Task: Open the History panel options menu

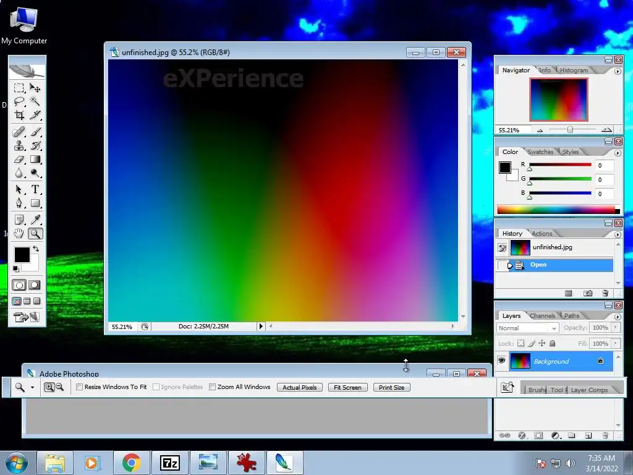Action: coord(618,234)
